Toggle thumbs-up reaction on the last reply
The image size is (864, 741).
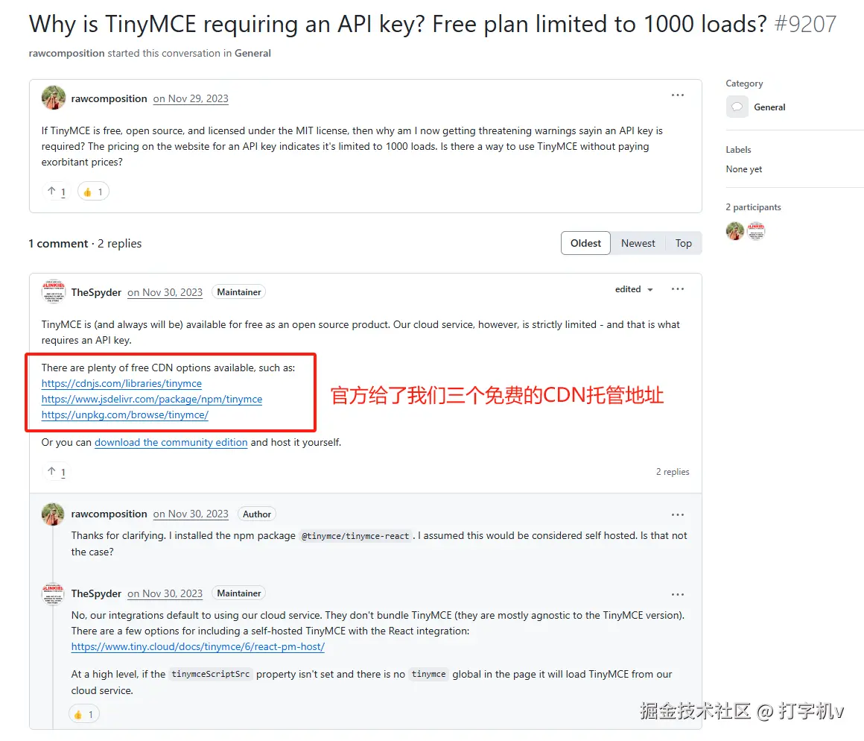pos(83,714)
